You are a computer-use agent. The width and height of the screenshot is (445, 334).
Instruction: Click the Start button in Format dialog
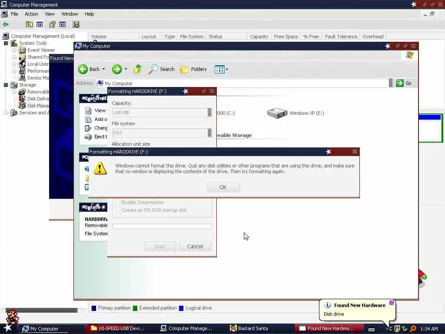(160, 246)
